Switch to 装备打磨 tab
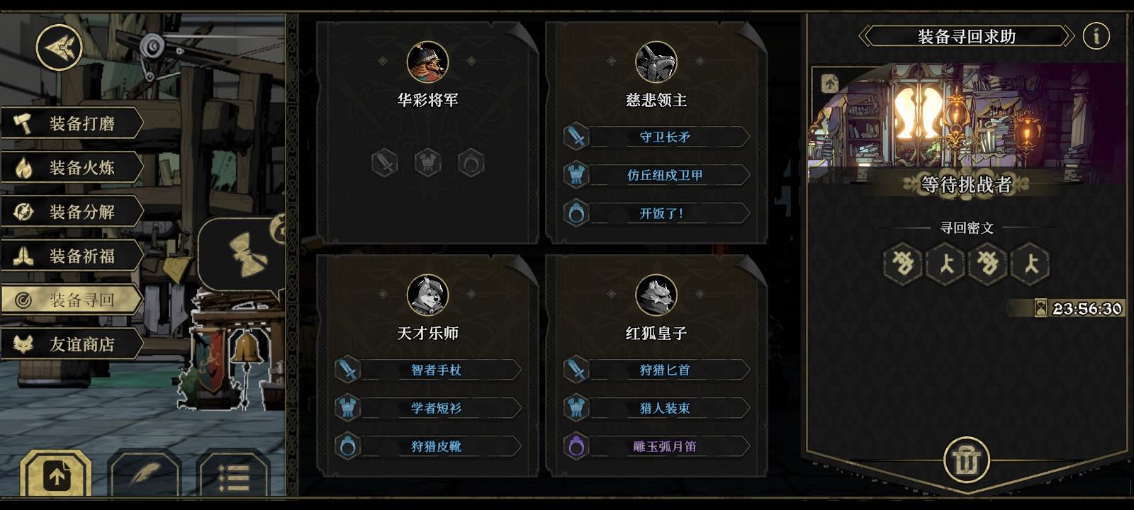The height and width of the screenshot is (510, 1134). pos(72,124)
